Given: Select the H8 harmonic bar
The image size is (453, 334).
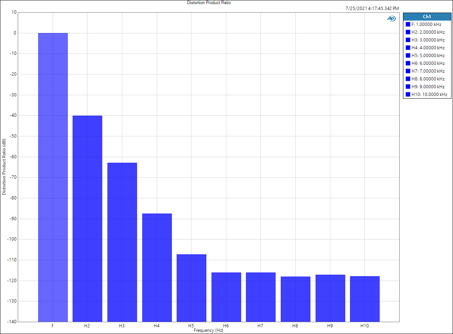Looking at the screenshot, I should point(296,299).
